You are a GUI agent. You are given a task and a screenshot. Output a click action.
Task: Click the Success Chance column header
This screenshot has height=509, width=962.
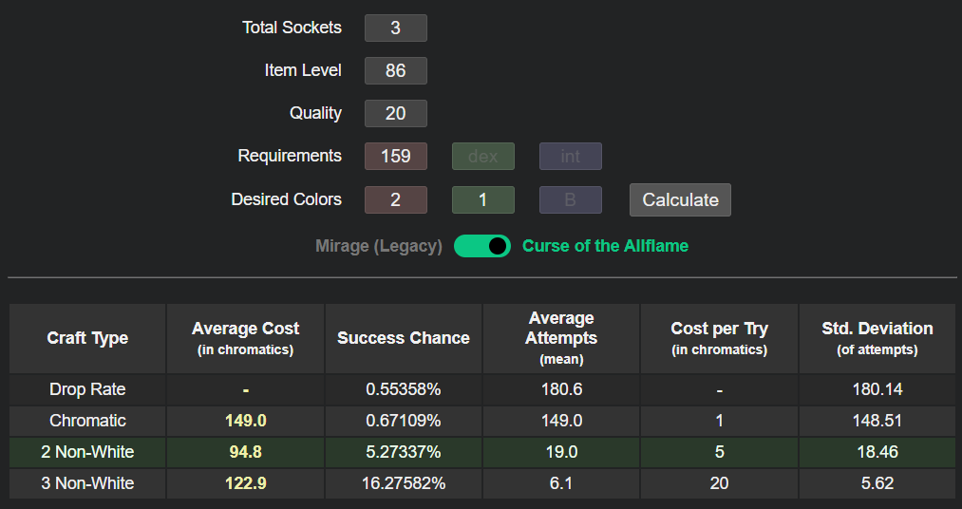coord(404,338)
